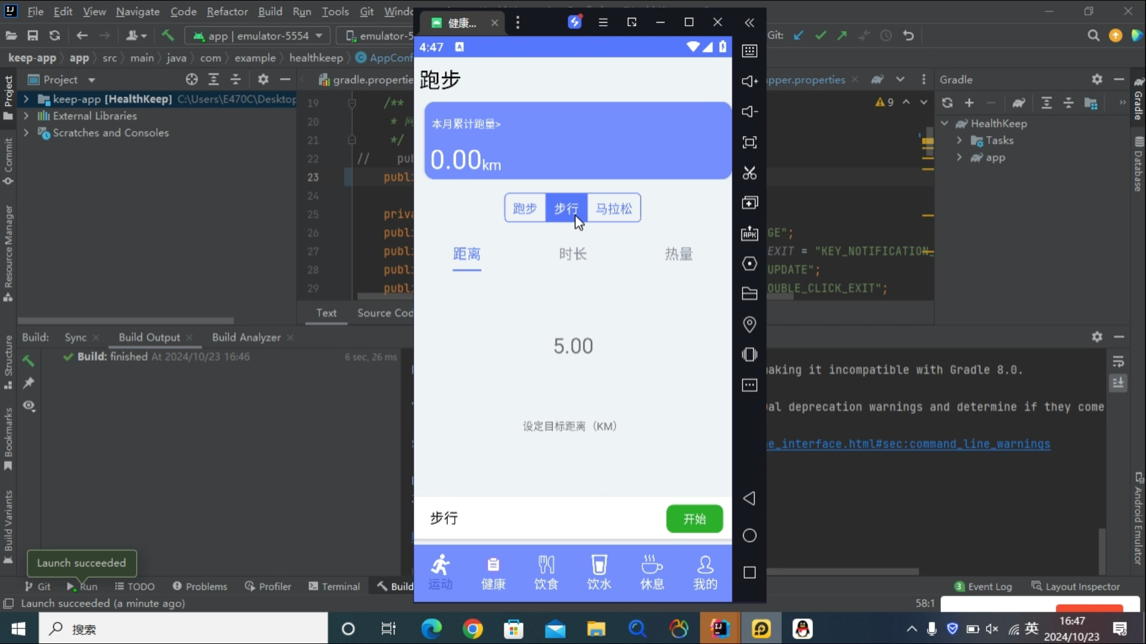Switch to 马拉松 (Marathon) activity tab
The height and width of the screenshot is (644, 1146).
[613, 208]
